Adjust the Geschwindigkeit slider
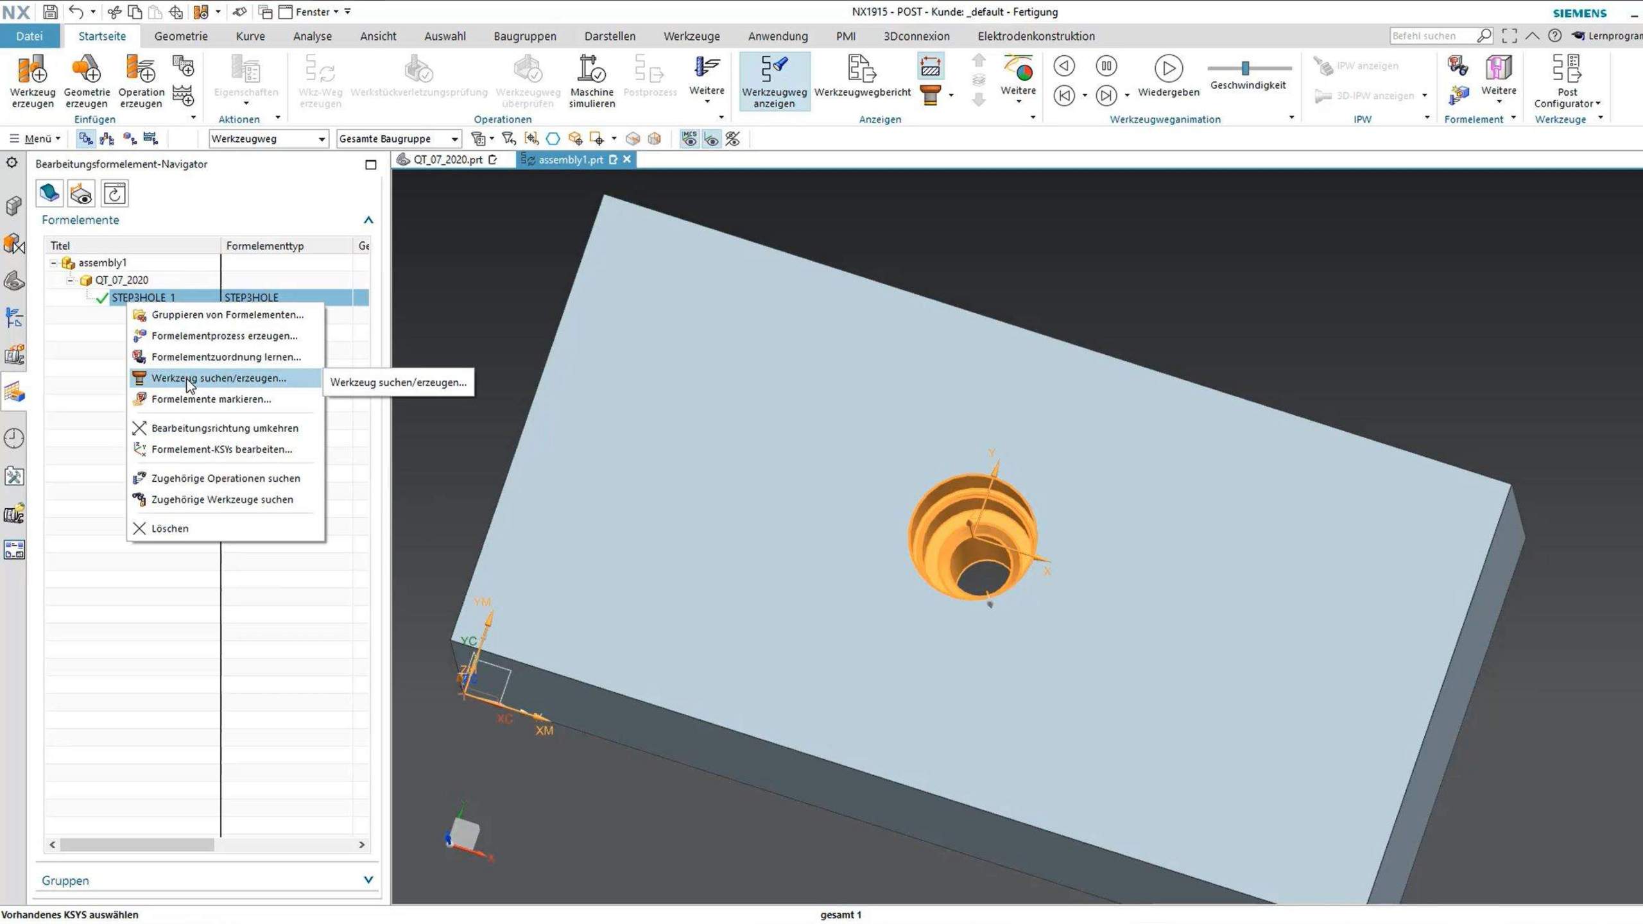 [x=1245, y=67]
